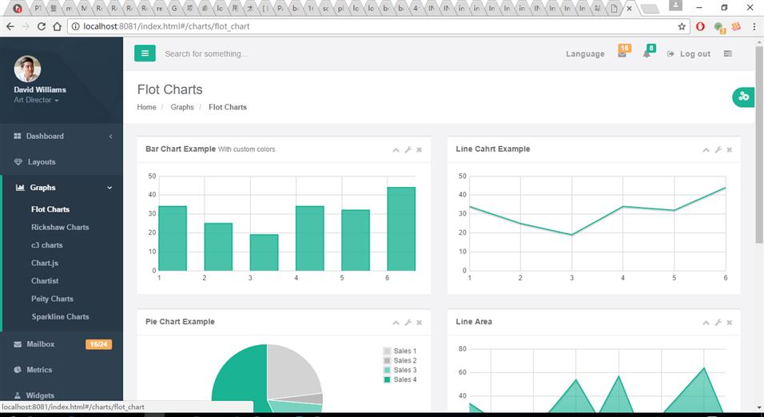Click the Metrics pie icon in sidebar

point(18,370)
